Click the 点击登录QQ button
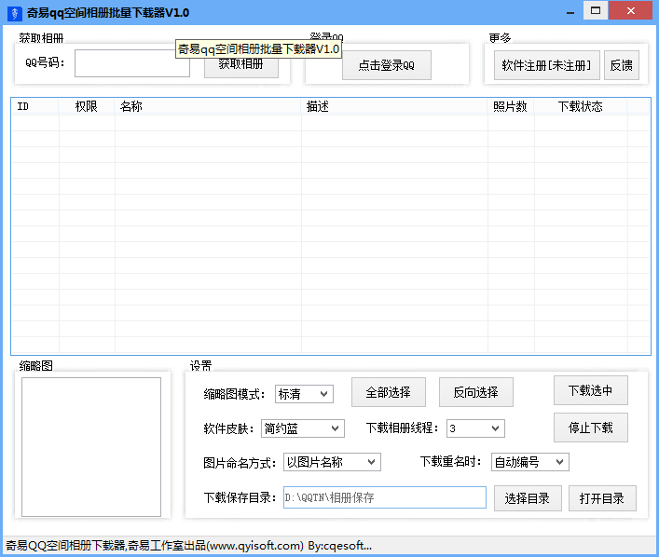The height and width of the screenshot is (557, 659). coord(386,66)
